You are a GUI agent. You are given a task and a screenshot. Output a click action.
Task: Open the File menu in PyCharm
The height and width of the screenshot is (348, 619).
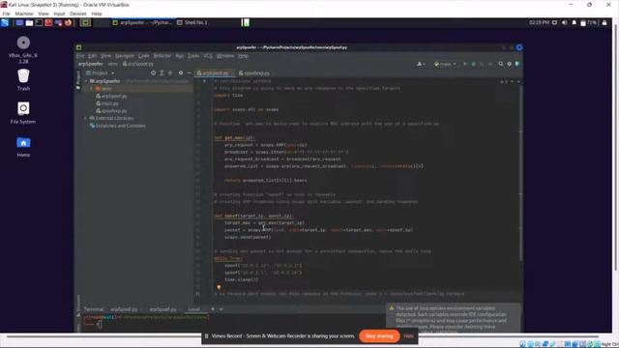(80, 56)
